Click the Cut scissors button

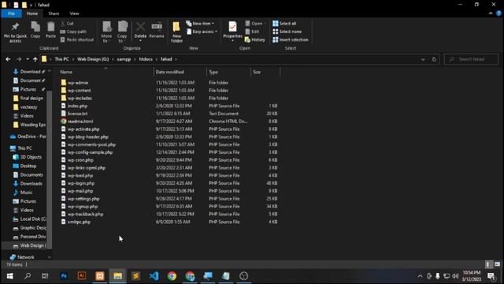click(67, 24)
